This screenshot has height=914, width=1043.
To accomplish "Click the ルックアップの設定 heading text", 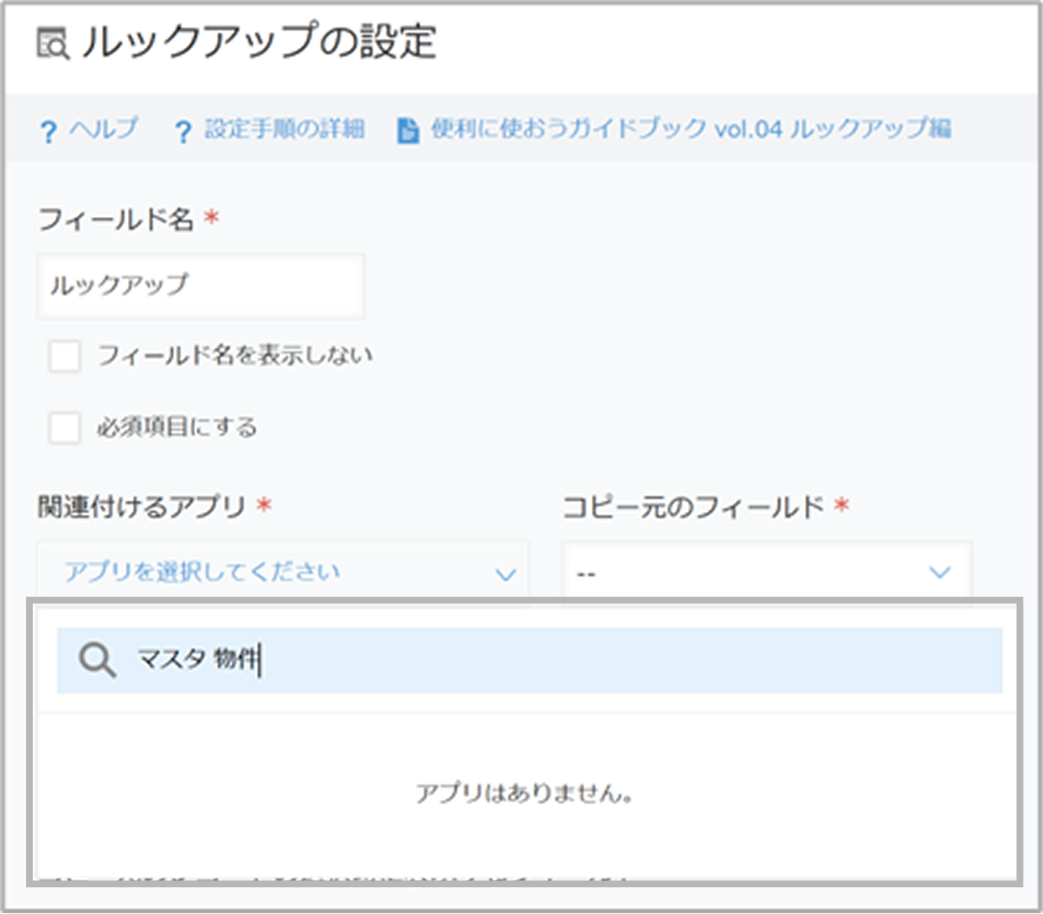I will [259, 42].
